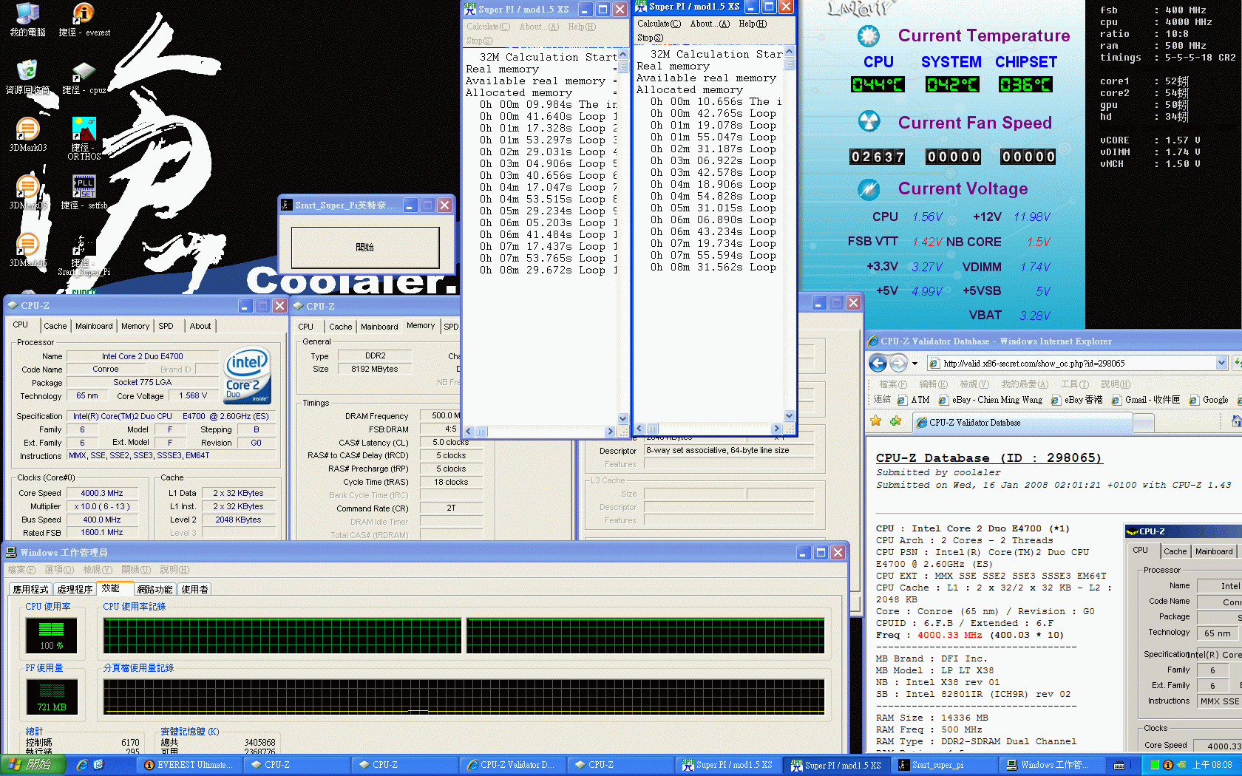
Task: Open 處理程序 tab in Task Manager
Action: (x=75, y=589)
